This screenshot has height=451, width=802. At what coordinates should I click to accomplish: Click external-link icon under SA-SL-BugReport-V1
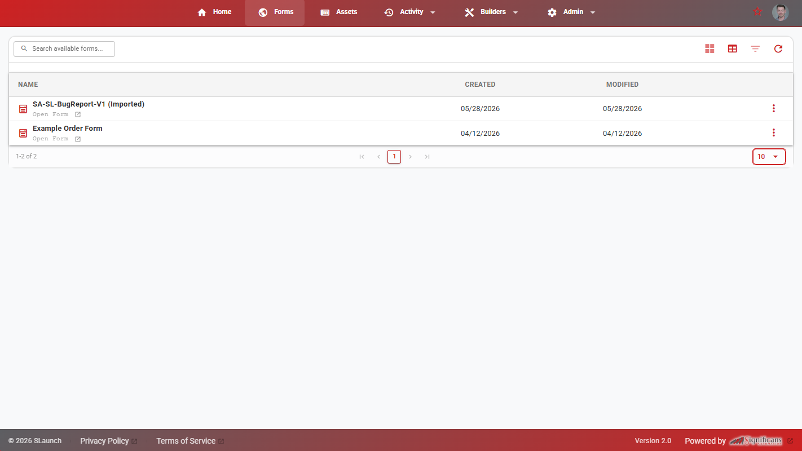click(78, 114)
